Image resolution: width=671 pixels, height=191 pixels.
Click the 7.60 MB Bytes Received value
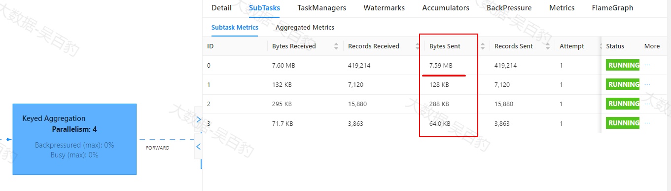(283, 65)
